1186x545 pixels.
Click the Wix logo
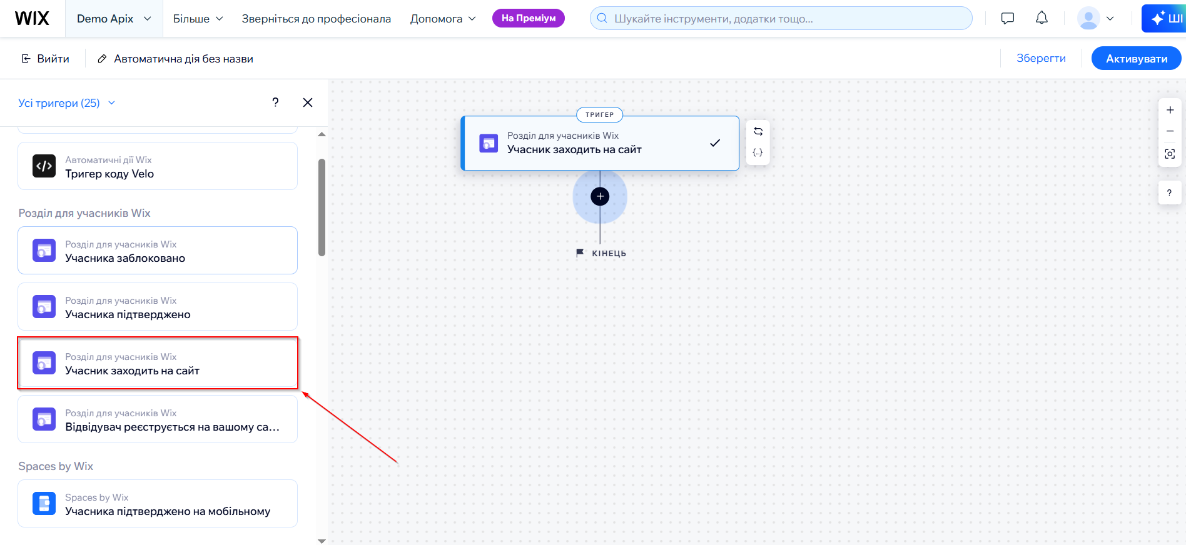(x=32, y=18)
